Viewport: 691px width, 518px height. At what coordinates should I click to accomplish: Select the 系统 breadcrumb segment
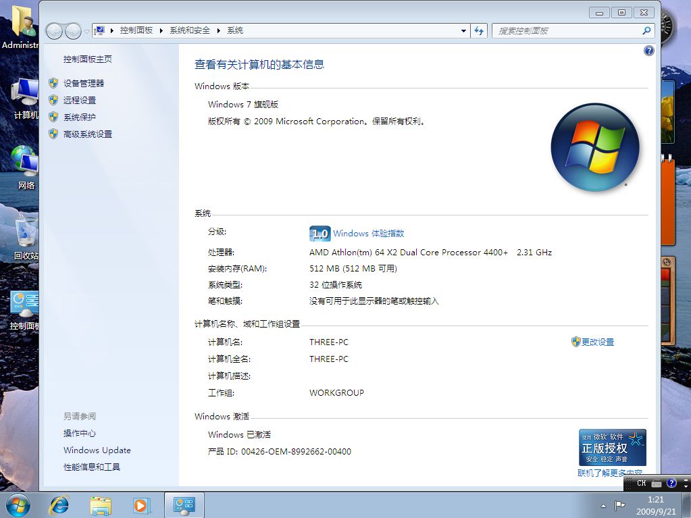[235, 30]
